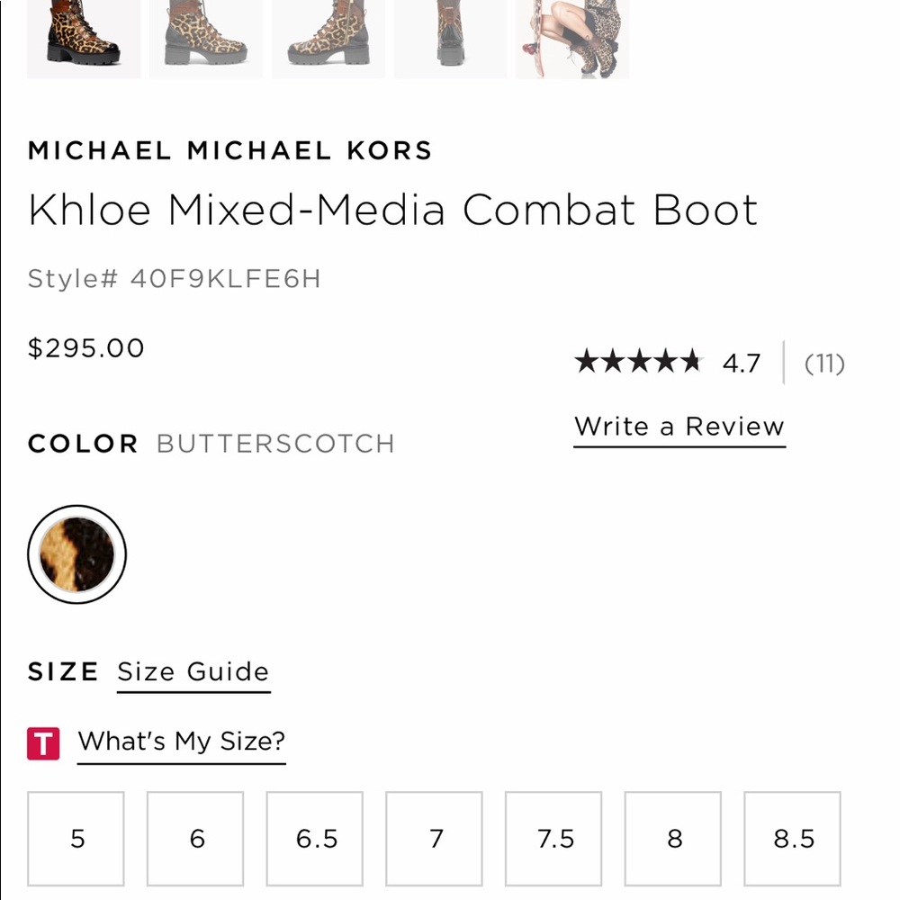Select size 6

point(195,839)
